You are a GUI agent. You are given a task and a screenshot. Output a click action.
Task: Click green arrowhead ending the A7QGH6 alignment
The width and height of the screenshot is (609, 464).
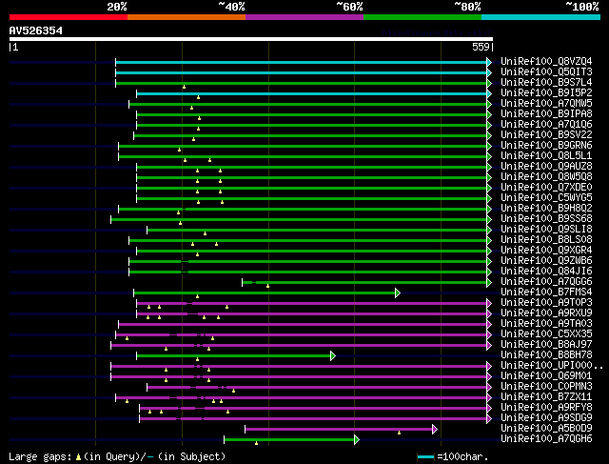pos(357,440)
